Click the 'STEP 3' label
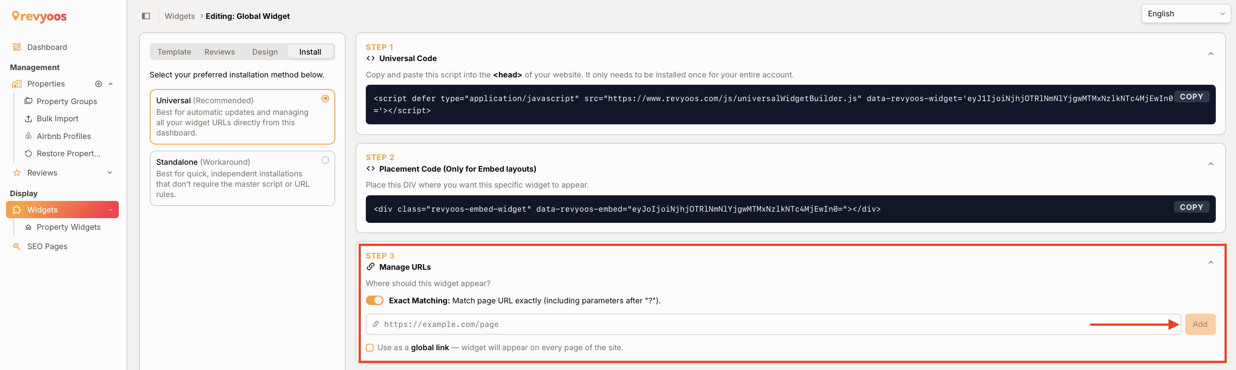1236x370 pixels. (x=380, y=256)
